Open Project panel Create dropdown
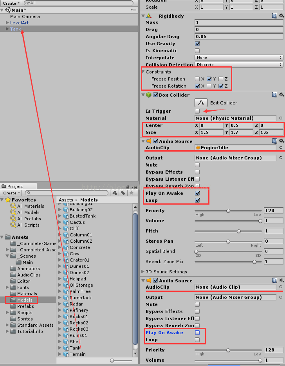Image resolution: width=285 pixels, height=366 pixels. [11, 193]
